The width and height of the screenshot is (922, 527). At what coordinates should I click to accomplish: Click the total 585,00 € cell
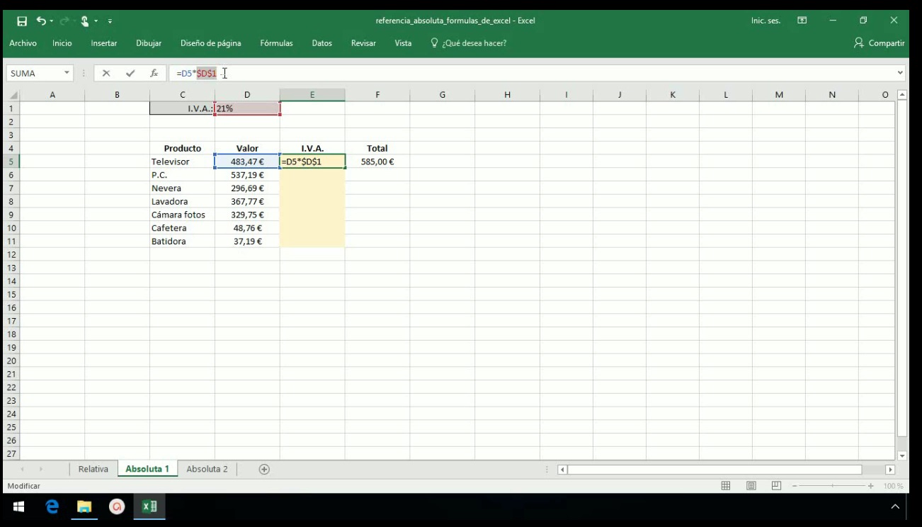(377, 161)
